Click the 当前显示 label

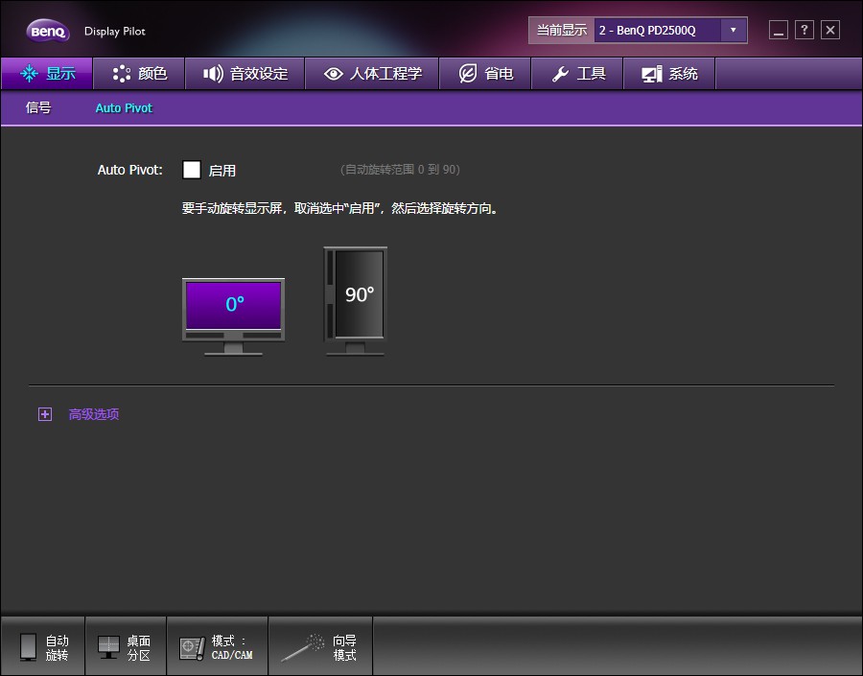coord(561,31)
